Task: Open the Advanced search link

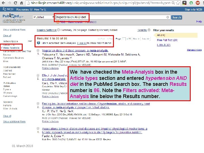Action: click(91, 22)
